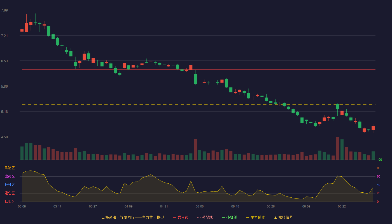Click the 04-21 date label

(164, 206)
